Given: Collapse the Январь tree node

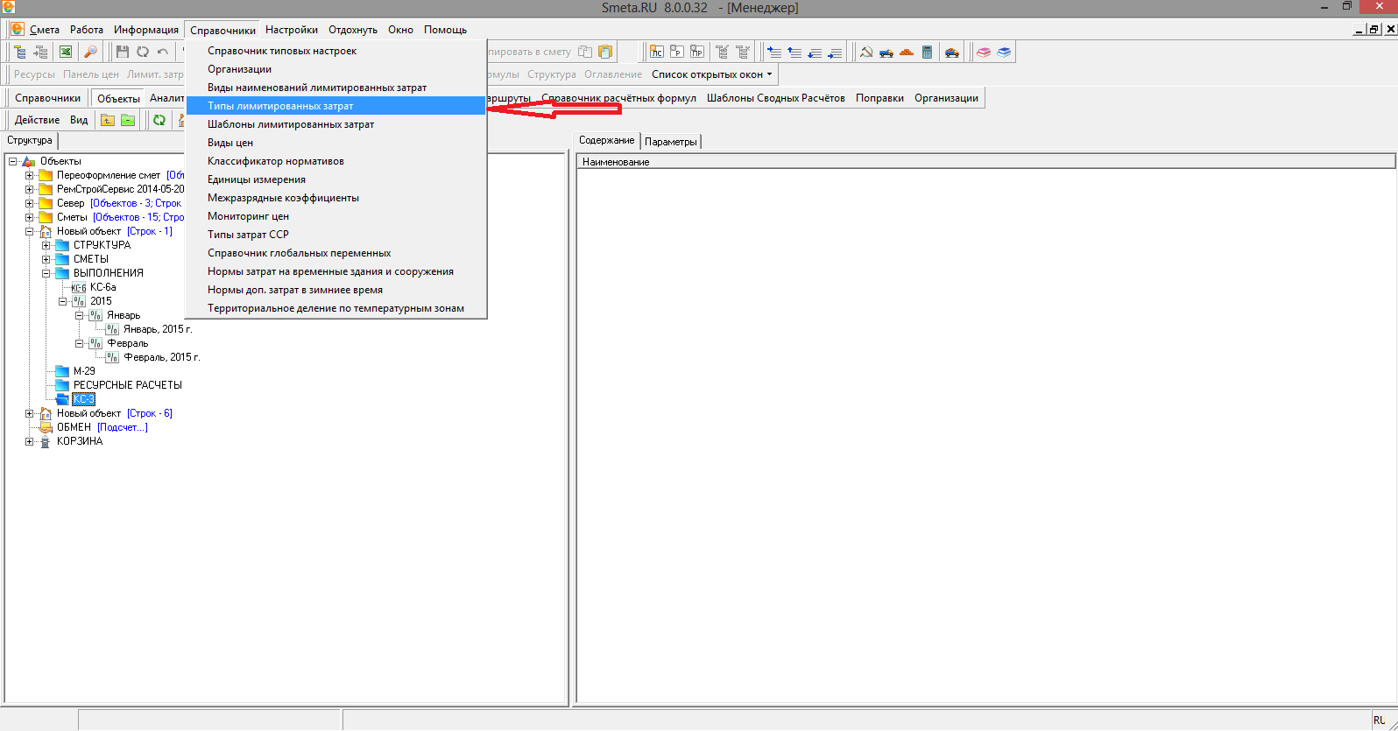Looking at the screenshot, I should tap(80, 315).
